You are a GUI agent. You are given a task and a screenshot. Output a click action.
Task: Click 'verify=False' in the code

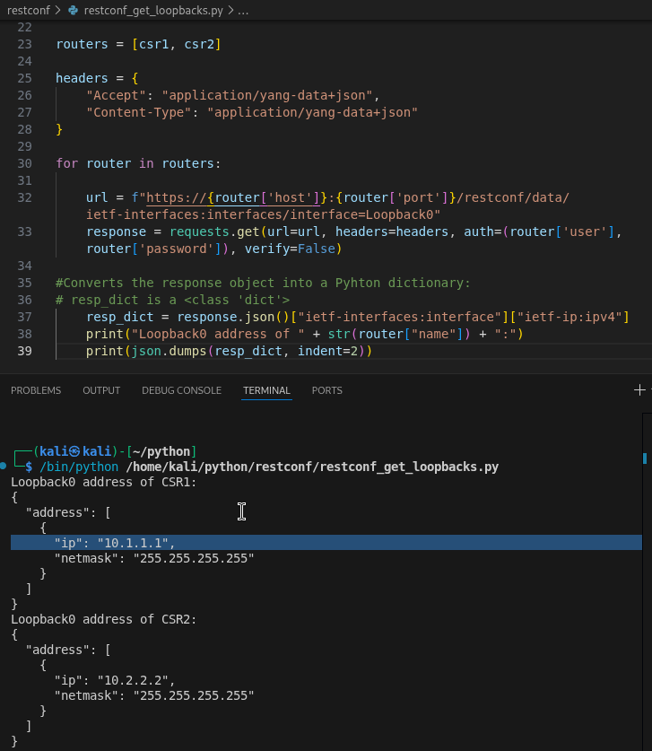click(x=290, y=249)
